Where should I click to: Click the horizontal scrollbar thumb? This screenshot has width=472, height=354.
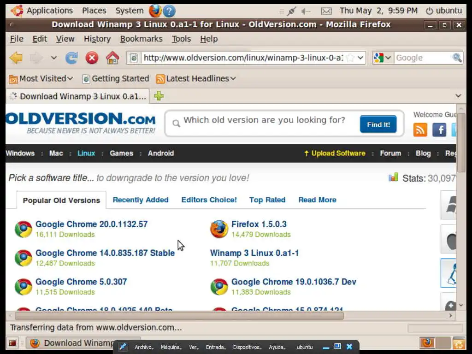click(179, 316)
